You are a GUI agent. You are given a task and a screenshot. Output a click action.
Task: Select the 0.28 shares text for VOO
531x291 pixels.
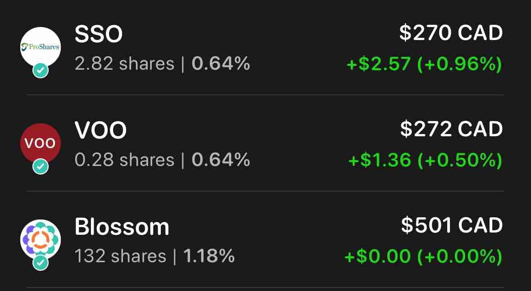pos(125,160)
